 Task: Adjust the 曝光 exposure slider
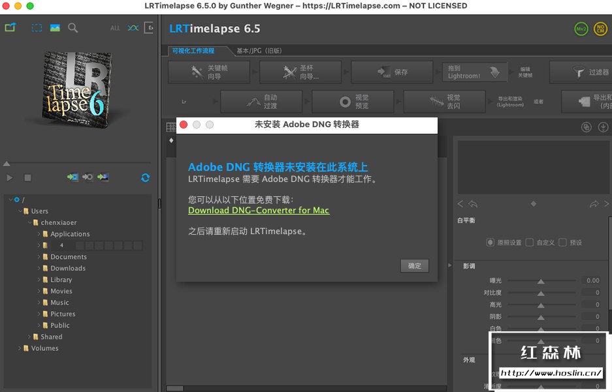pos(541,280)
